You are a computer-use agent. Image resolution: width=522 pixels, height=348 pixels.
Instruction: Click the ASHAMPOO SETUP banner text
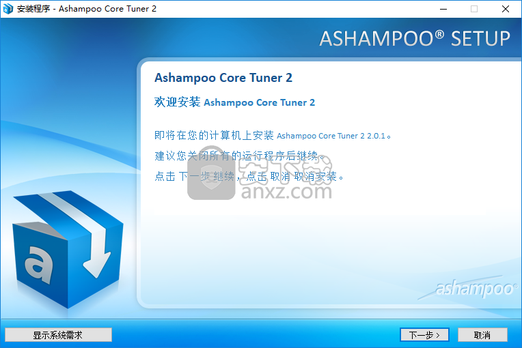coord(415,39)
